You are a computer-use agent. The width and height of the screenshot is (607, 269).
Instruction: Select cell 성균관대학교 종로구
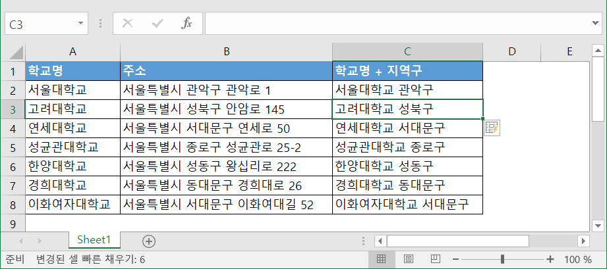click(408, 147)
